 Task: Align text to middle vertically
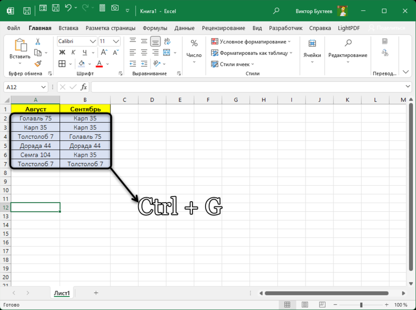144,41
